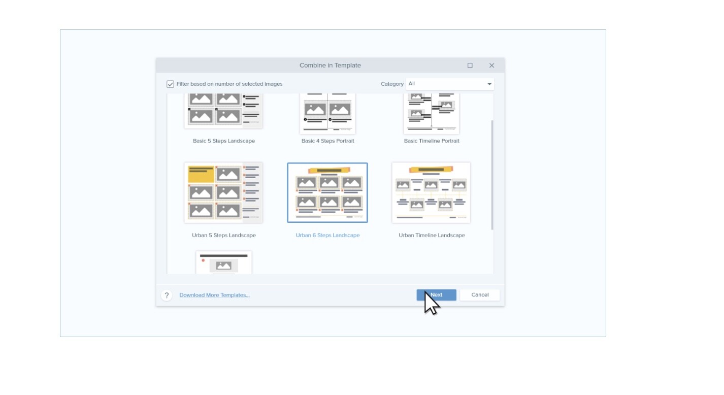Click the Urban Timeline Landscape label
724x395 pixels.
pyautogui.click(x=432, y=235)
